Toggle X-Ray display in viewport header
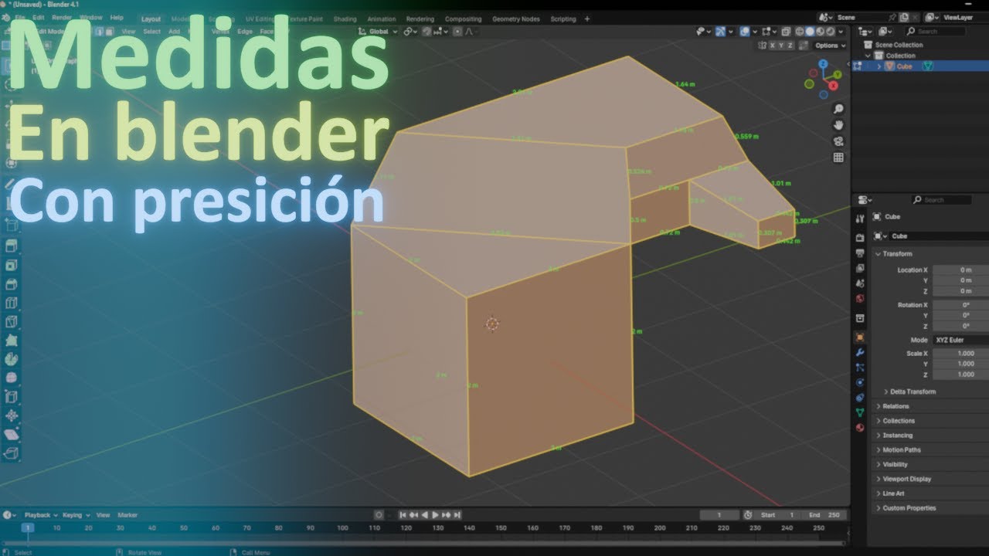 [786, 32]
